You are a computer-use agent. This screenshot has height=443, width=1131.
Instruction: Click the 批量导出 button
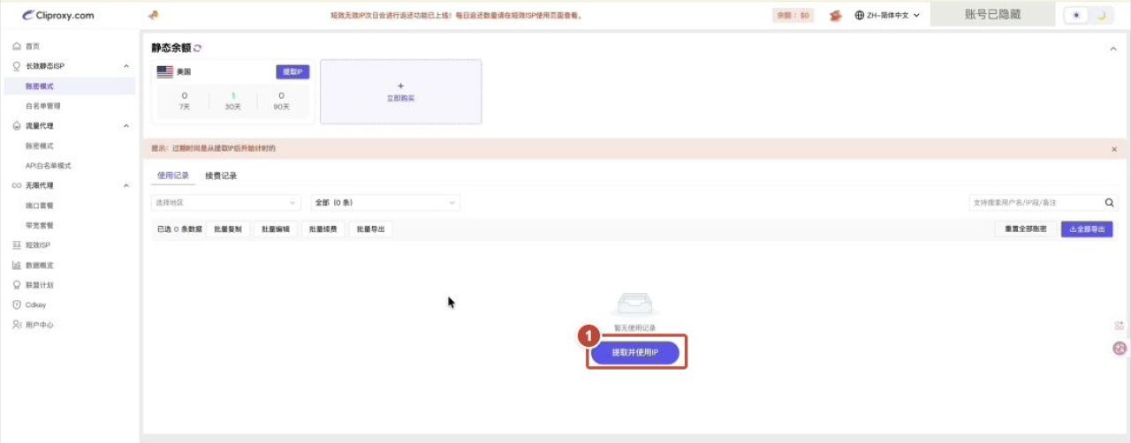pos(371,229)
